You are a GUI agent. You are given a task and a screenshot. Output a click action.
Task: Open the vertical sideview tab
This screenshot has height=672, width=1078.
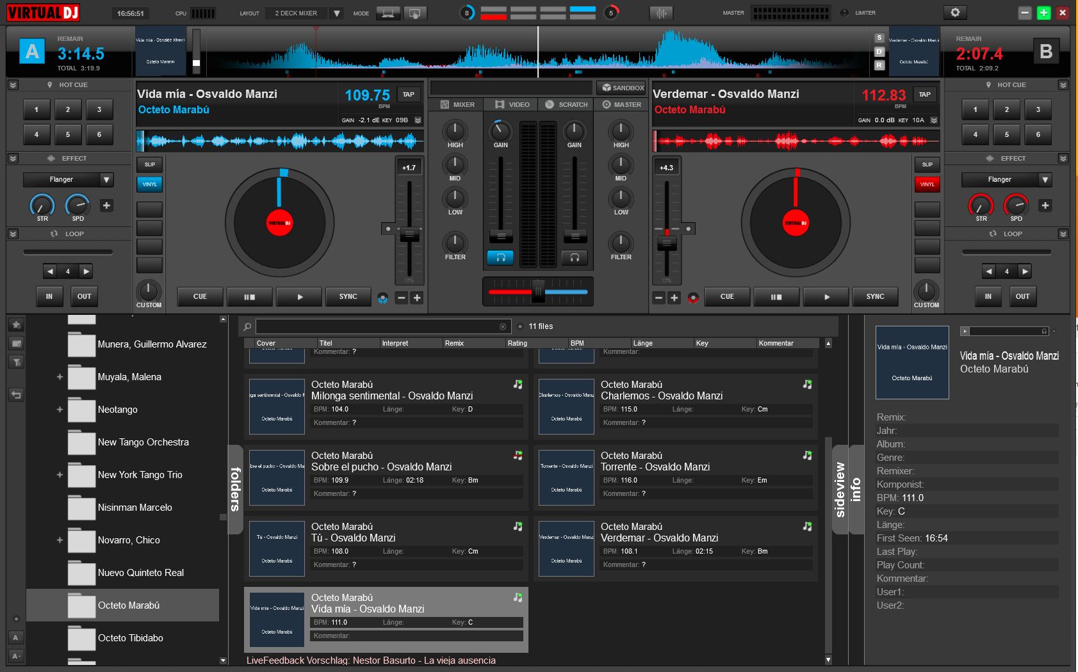click(840, 489)
